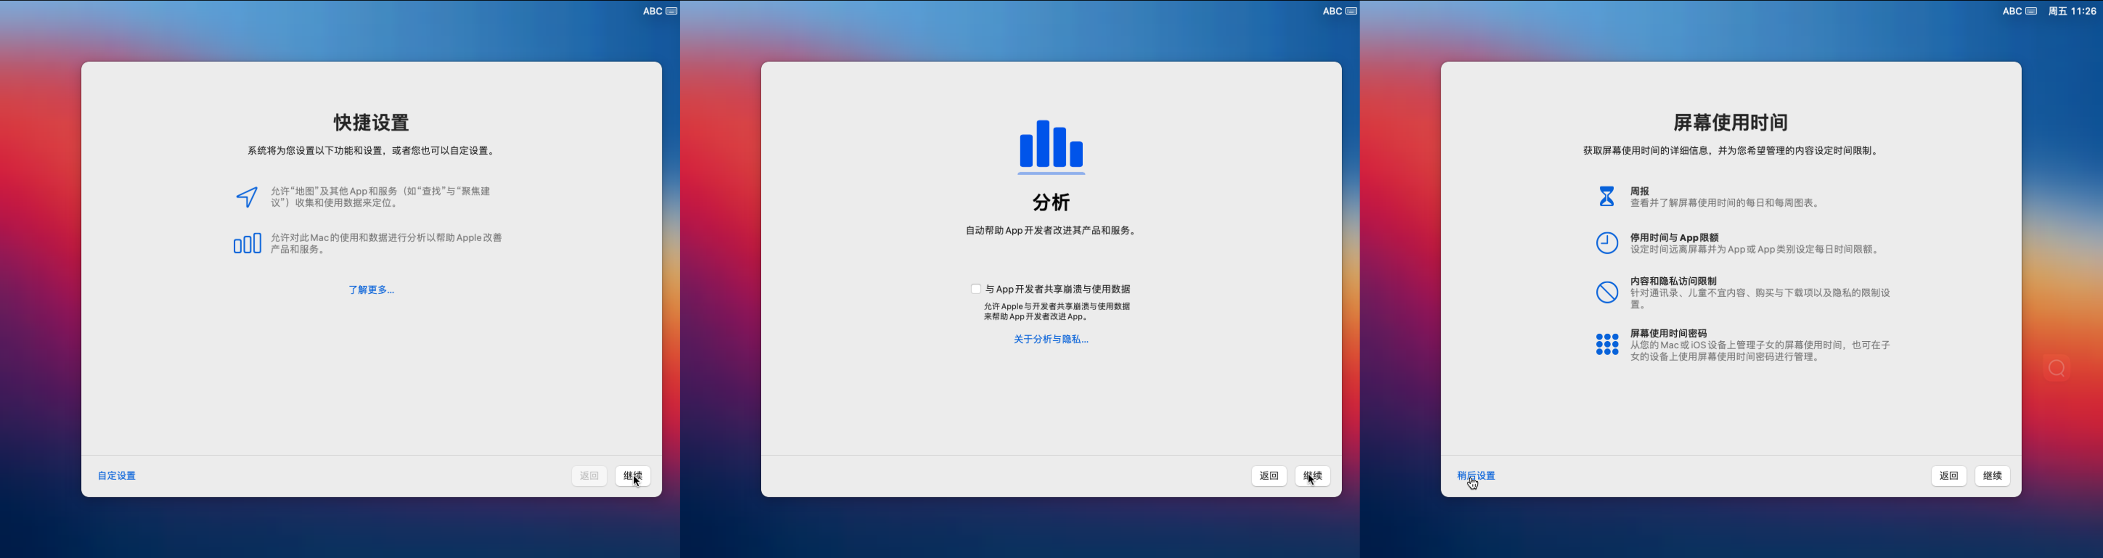The image size is (2103, 558).
Task: Click the greyed-out 返回 in 快捷设置 window
Action: 589,476
